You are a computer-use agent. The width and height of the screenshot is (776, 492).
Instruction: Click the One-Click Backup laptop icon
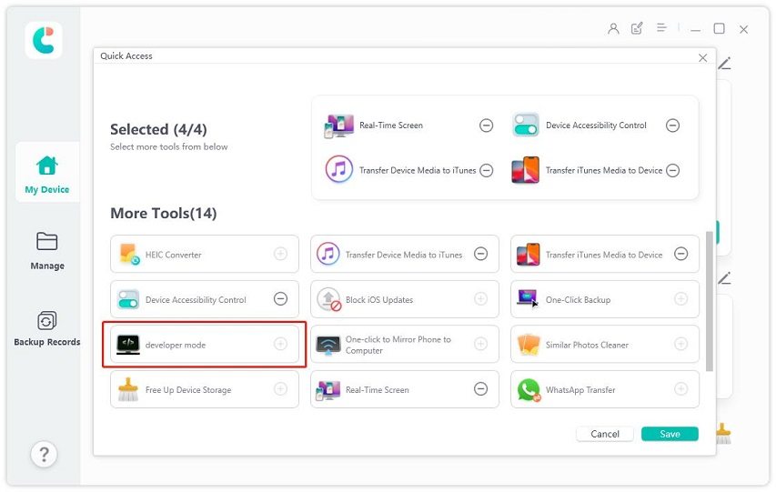[x=528, y=298]
